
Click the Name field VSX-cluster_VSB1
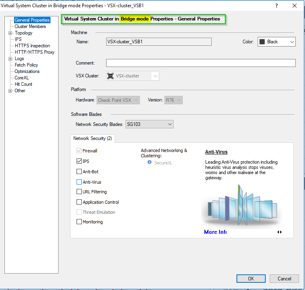[x=159, y=42]
